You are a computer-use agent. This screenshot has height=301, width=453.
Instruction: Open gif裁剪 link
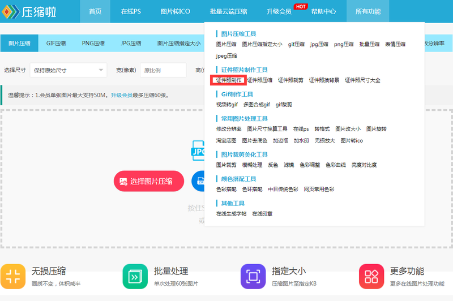pyautogui.click(x=284, y=105)
